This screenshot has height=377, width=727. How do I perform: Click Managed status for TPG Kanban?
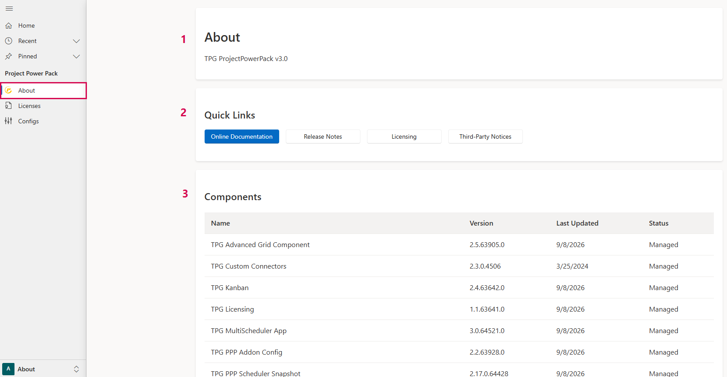663,288
